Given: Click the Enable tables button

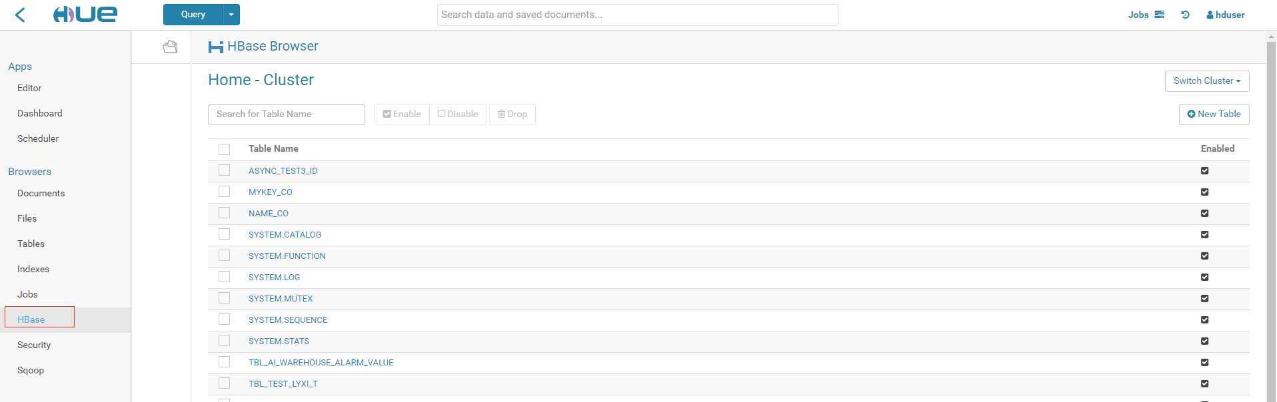Looking at the screenshot, I should click(x=402, y=114).
